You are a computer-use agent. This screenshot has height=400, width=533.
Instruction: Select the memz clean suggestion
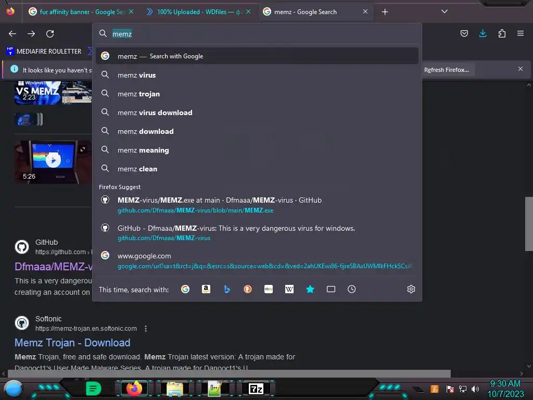(x=257, y=169)
